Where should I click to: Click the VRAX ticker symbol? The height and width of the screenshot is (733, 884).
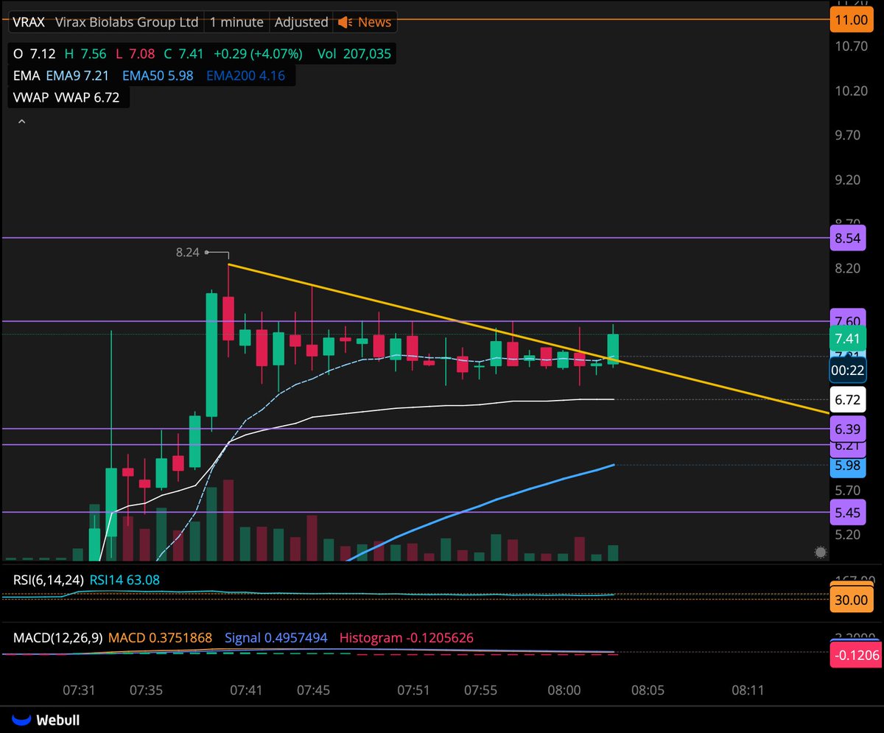tap(29, 22)
